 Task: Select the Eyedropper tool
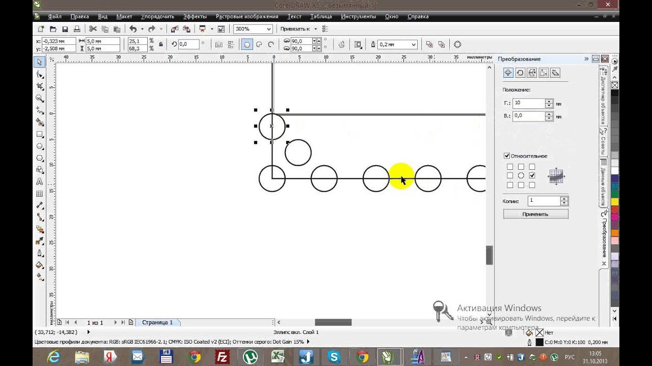[x=39, y=241]
